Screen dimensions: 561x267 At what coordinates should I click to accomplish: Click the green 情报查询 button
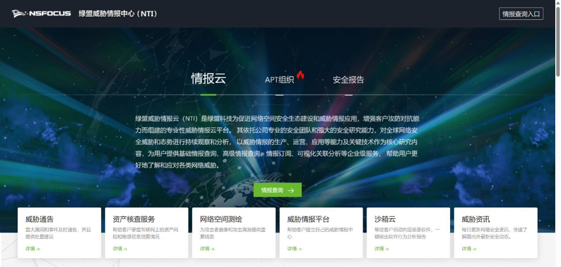(x=277, y=190)
